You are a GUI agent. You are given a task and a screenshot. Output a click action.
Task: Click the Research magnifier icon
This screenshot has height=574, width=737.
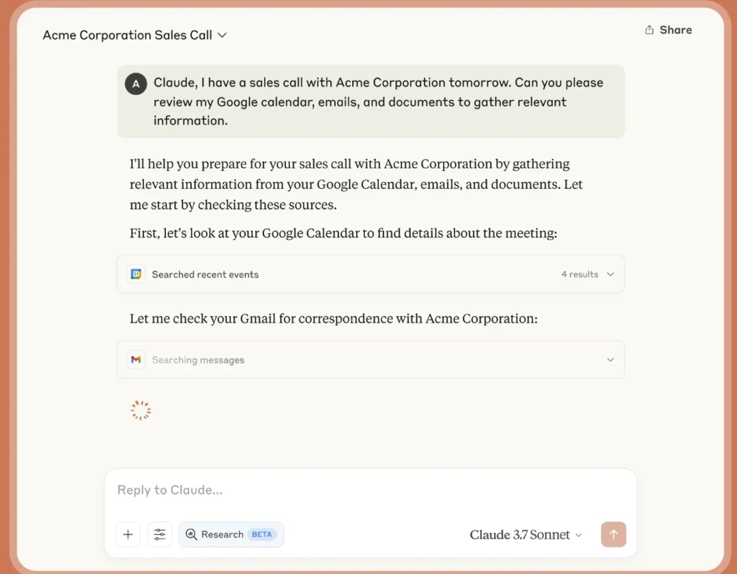191,534
